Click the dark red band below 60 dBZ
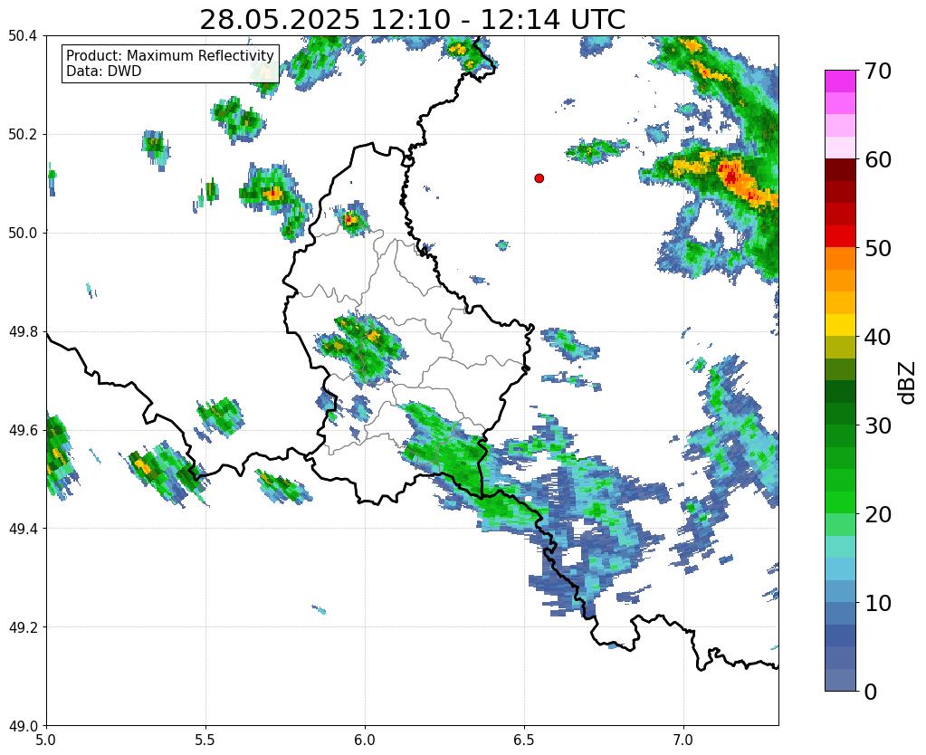The image size is (926, 755). click(x=840, y=170)
